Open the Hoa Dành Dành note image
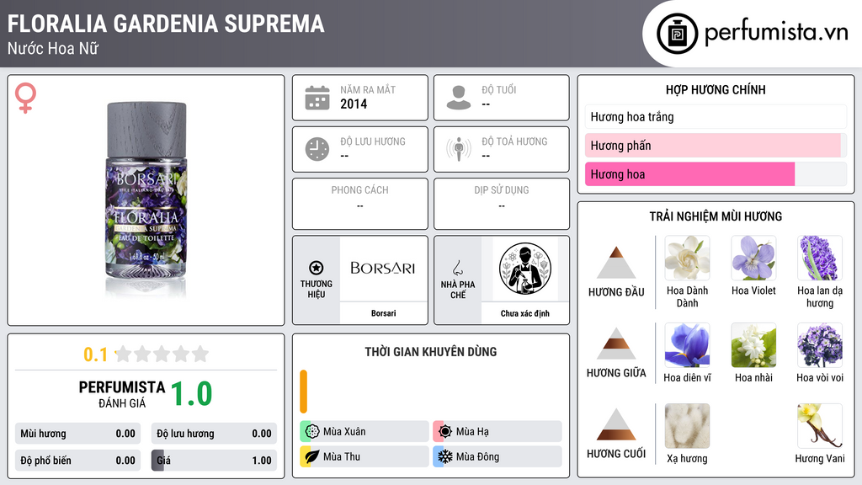The height and width of the screenshot is (485, 862). point(687,258)
